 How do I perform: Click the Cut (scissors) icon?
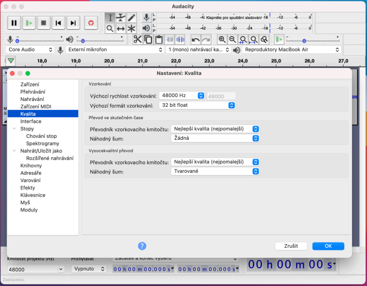tap(138, 39)
